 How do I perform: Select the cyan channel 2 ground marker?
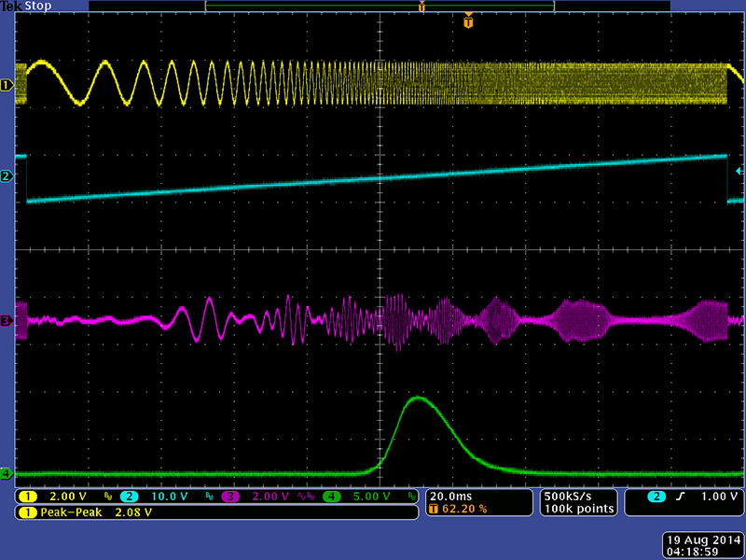click(7, 176)
